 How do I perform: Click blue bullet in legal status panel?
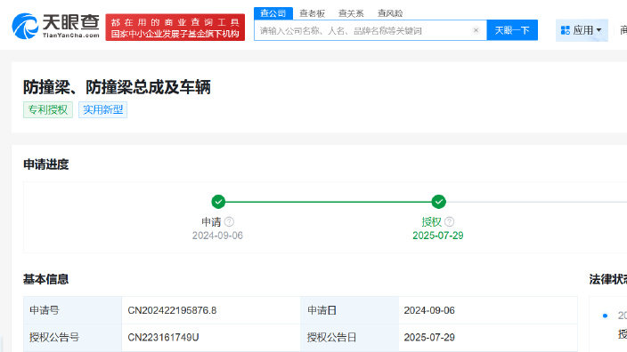click(x=605, y=316)
